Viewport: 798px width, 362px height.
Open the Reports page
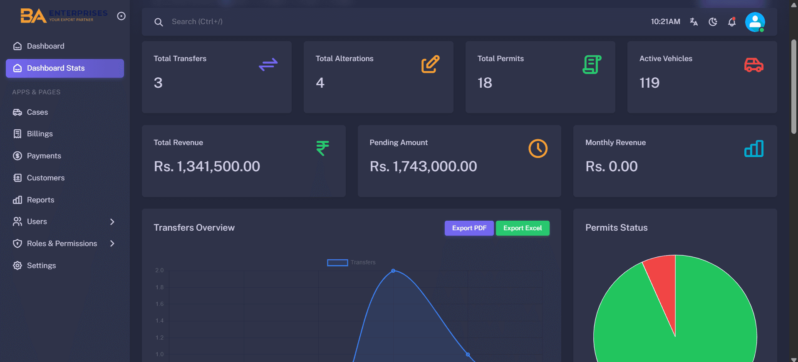65,200
